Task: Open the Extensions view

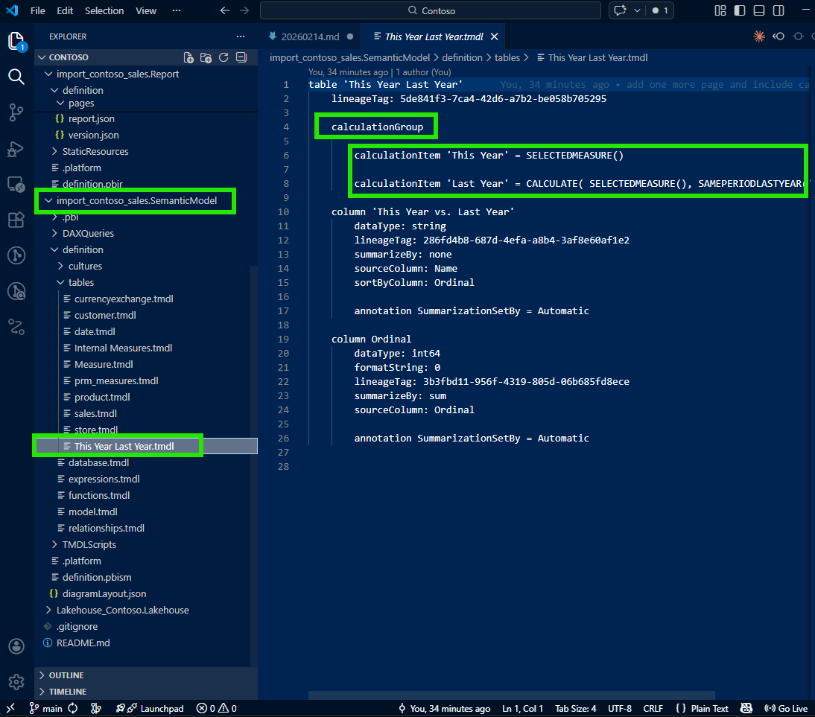Action: (16, 220)
